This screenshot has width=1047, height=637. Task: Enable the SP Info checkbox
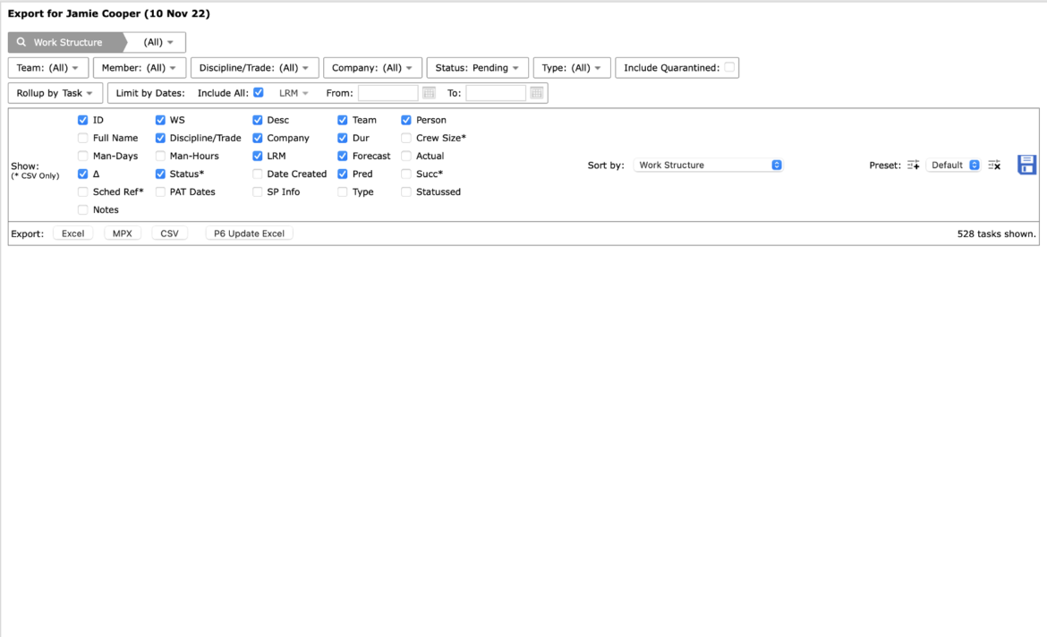257,191
